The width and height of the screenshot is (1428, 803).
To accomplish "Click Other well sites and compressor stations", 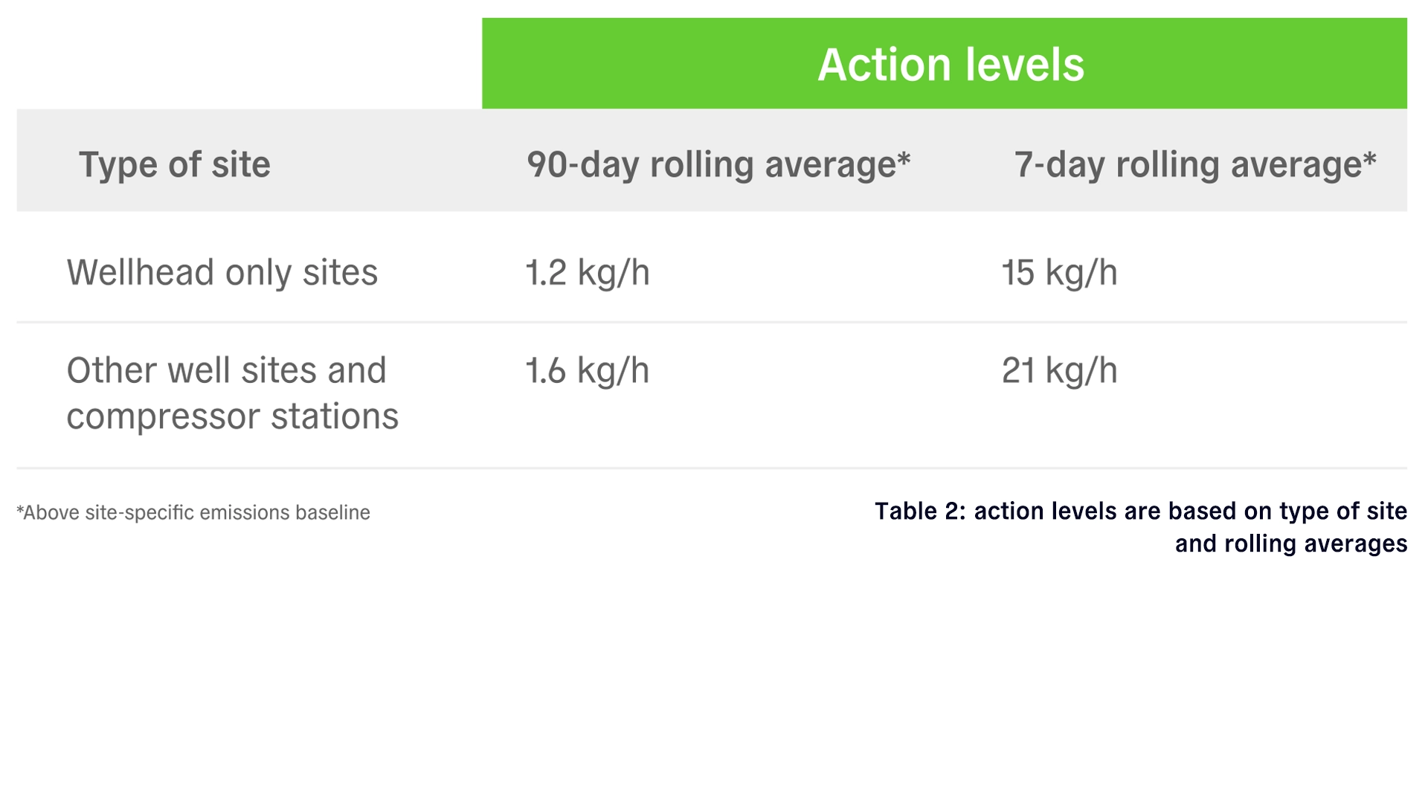I will (232, 393).
